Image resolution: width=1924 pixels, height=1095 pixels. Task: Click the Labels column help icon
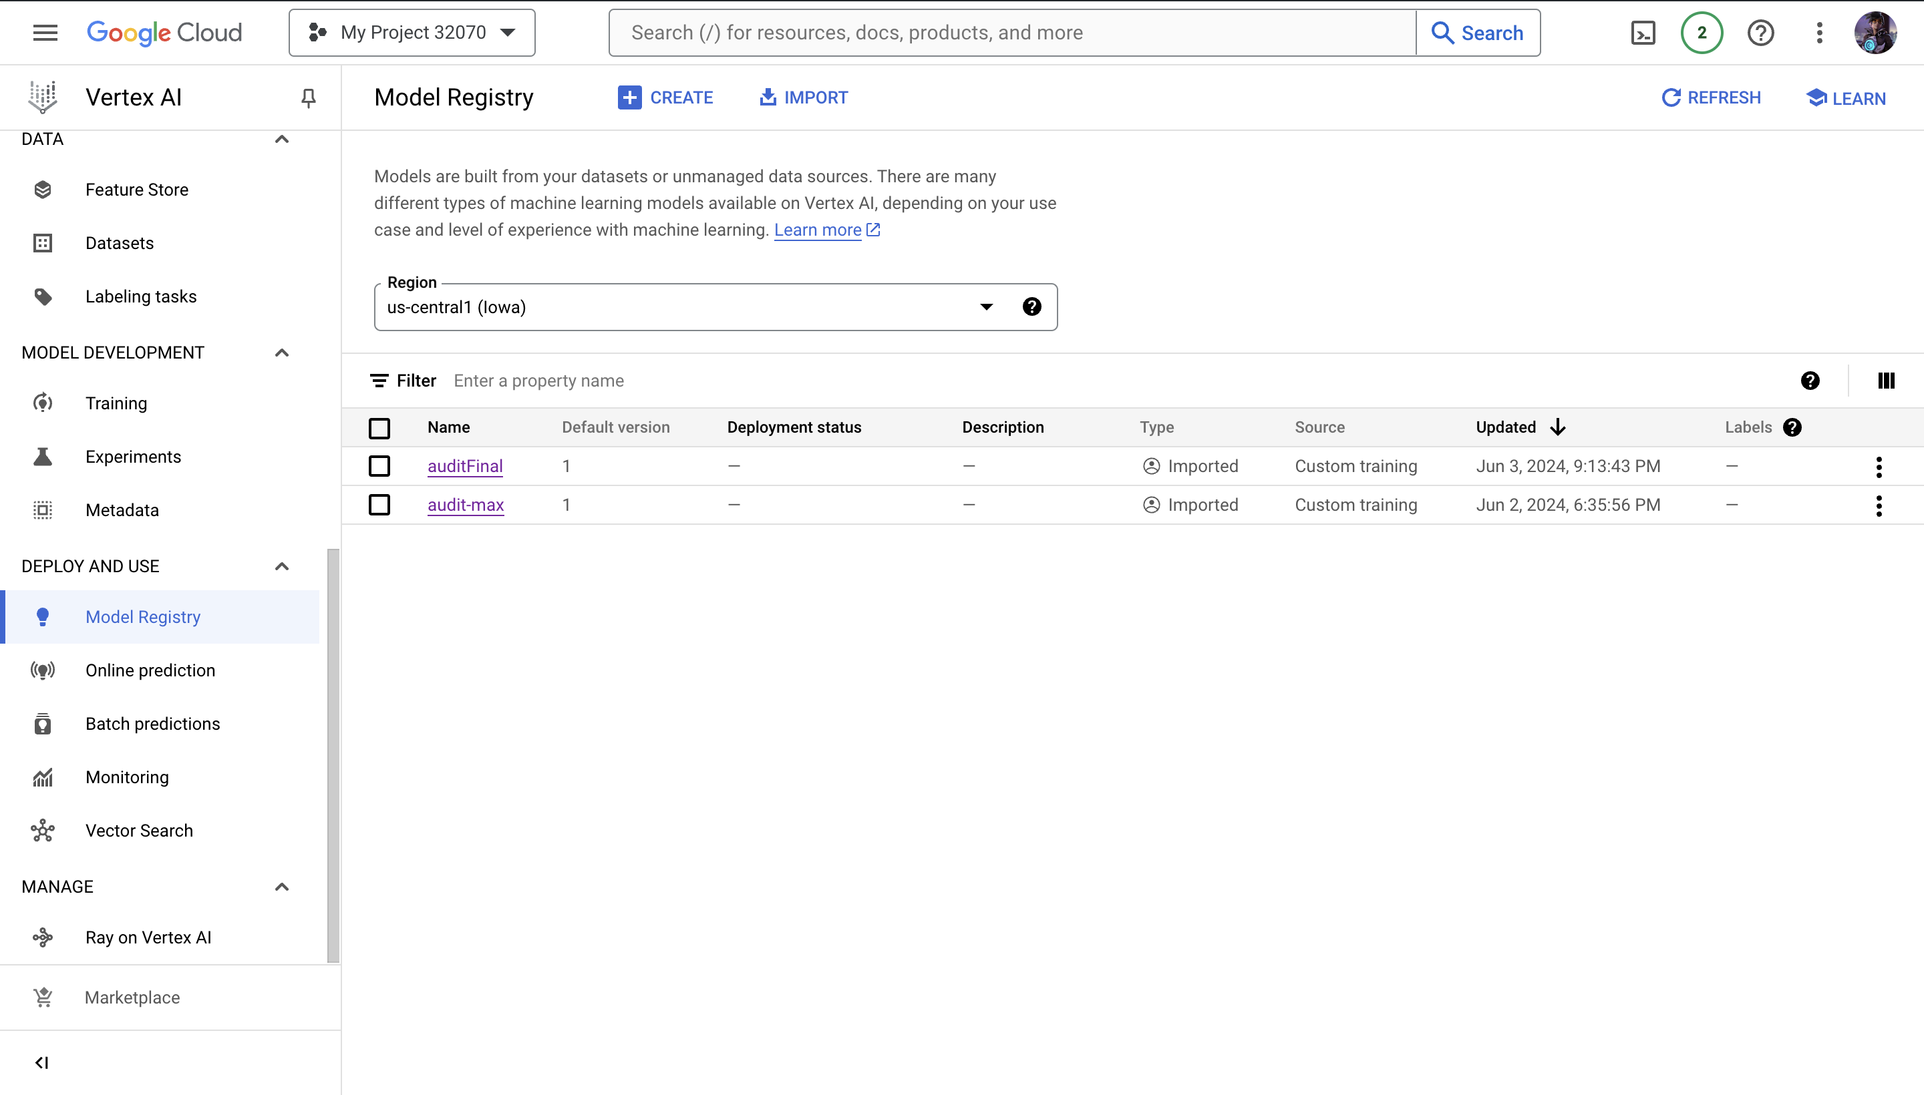click(x=1792, y=427)
